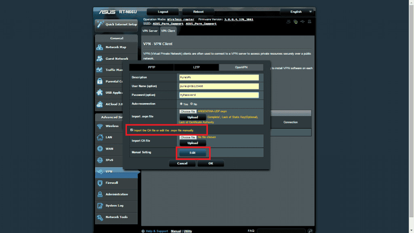Viewport: 414px width, 233px height.
Task: Open Traffic Manager sidebar icon
Action: pyautogui.click(x=100, y=70)
